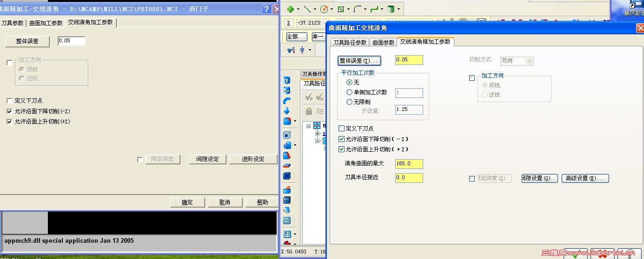The image size is (644, 259).
Task: Open dropdown arrow beside circle tool
Action: [332, 9]
